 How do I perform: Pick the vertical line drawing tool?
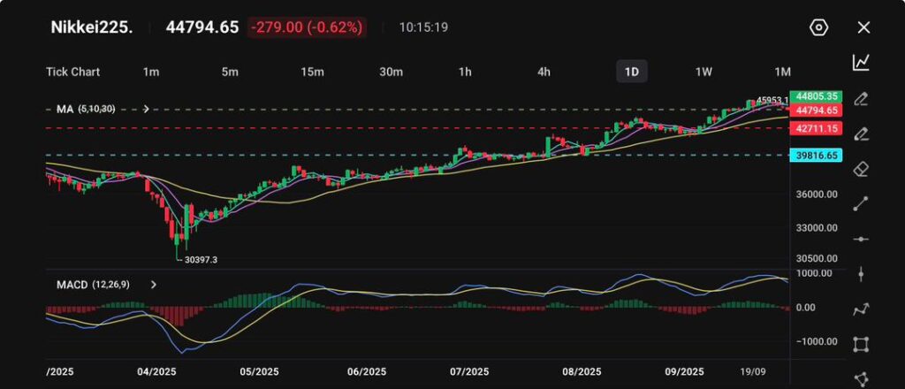861,274
